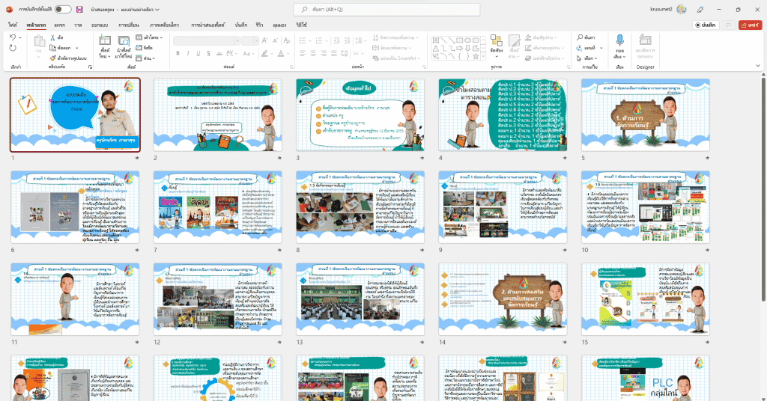The width and height of the screenshot is (767, 401).
Task: Click in the search box at top
Action: tap(386, 9)
